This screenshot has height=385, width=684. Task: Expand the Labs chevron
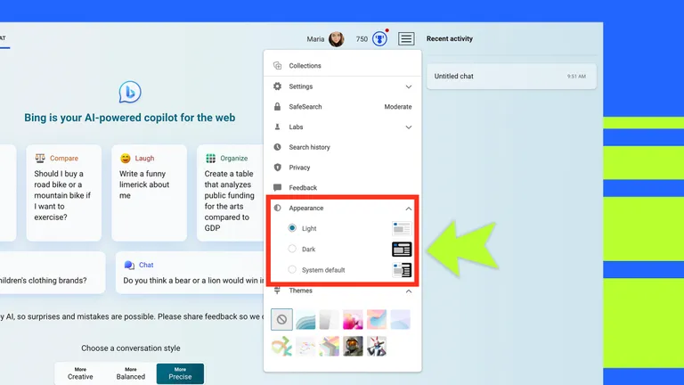tap(408, 127)
